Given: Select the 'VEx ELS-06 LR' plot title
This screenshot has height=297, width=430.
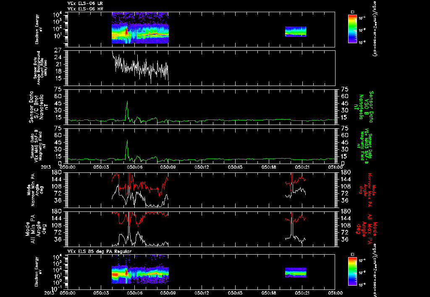Looking at the screenshot, I should [x=85, y=3].
